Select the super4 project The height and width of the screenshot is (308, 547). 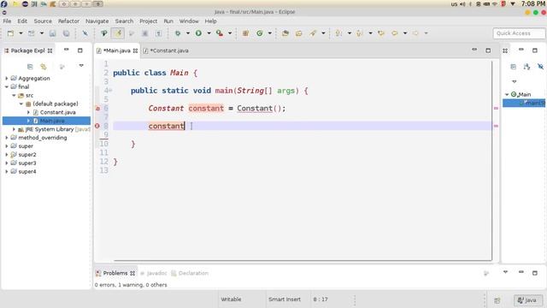[x=27, y=171]
